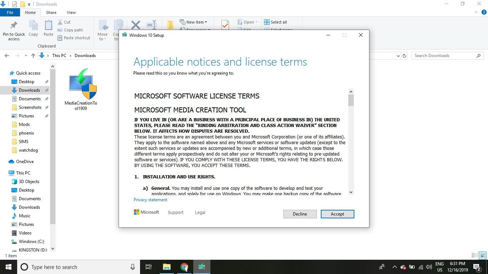Open the volume control in system tray
488x274 pixels.
(429, 267)
